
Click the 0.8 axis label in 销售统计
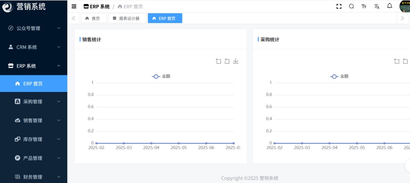[x=91, y=95]
